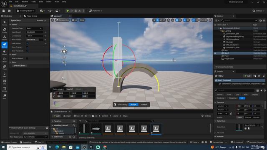Toggle scale snapping in viewport
The width and height of the screenshot is (267, 150).
click(x=194, y=20)
